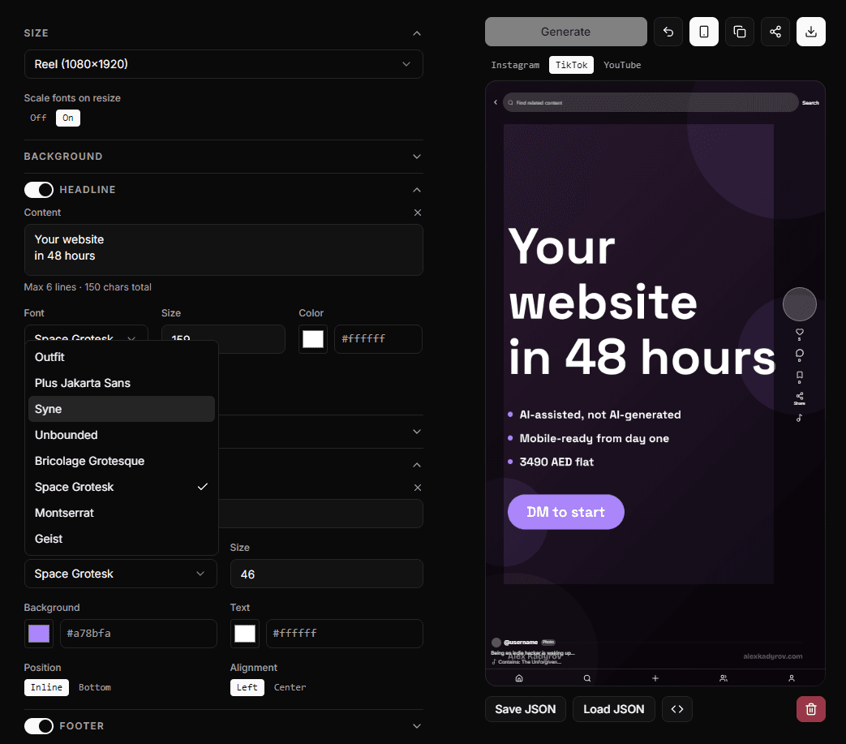Click the search icon in preview bottom bar
846x744 pixels.
587,678
